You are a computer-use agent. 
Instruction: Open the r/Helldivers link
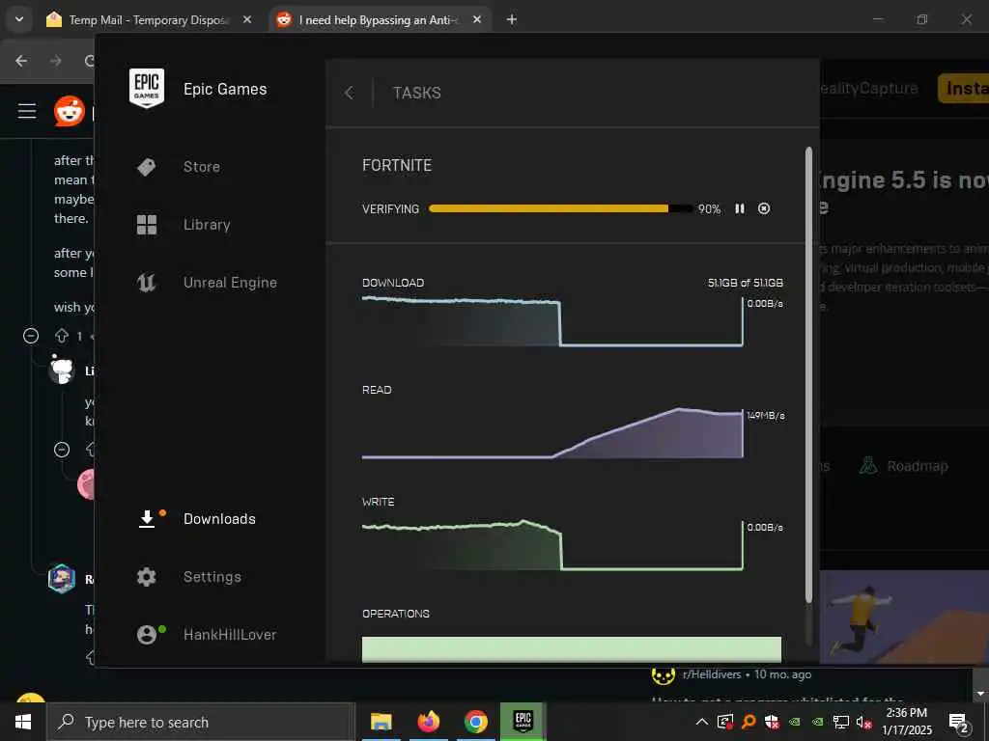click(712, 674)
